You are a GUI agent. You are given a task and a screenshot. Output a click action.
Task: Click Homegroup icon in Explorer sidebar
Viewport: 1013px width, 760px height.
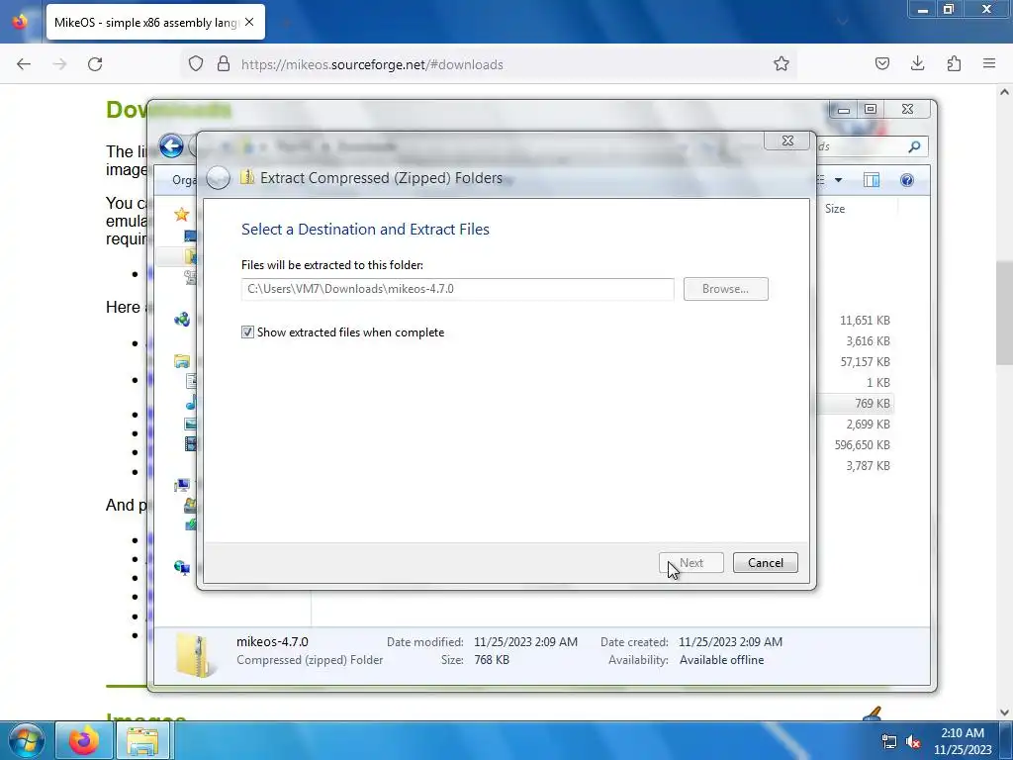[x=182, y=319]
